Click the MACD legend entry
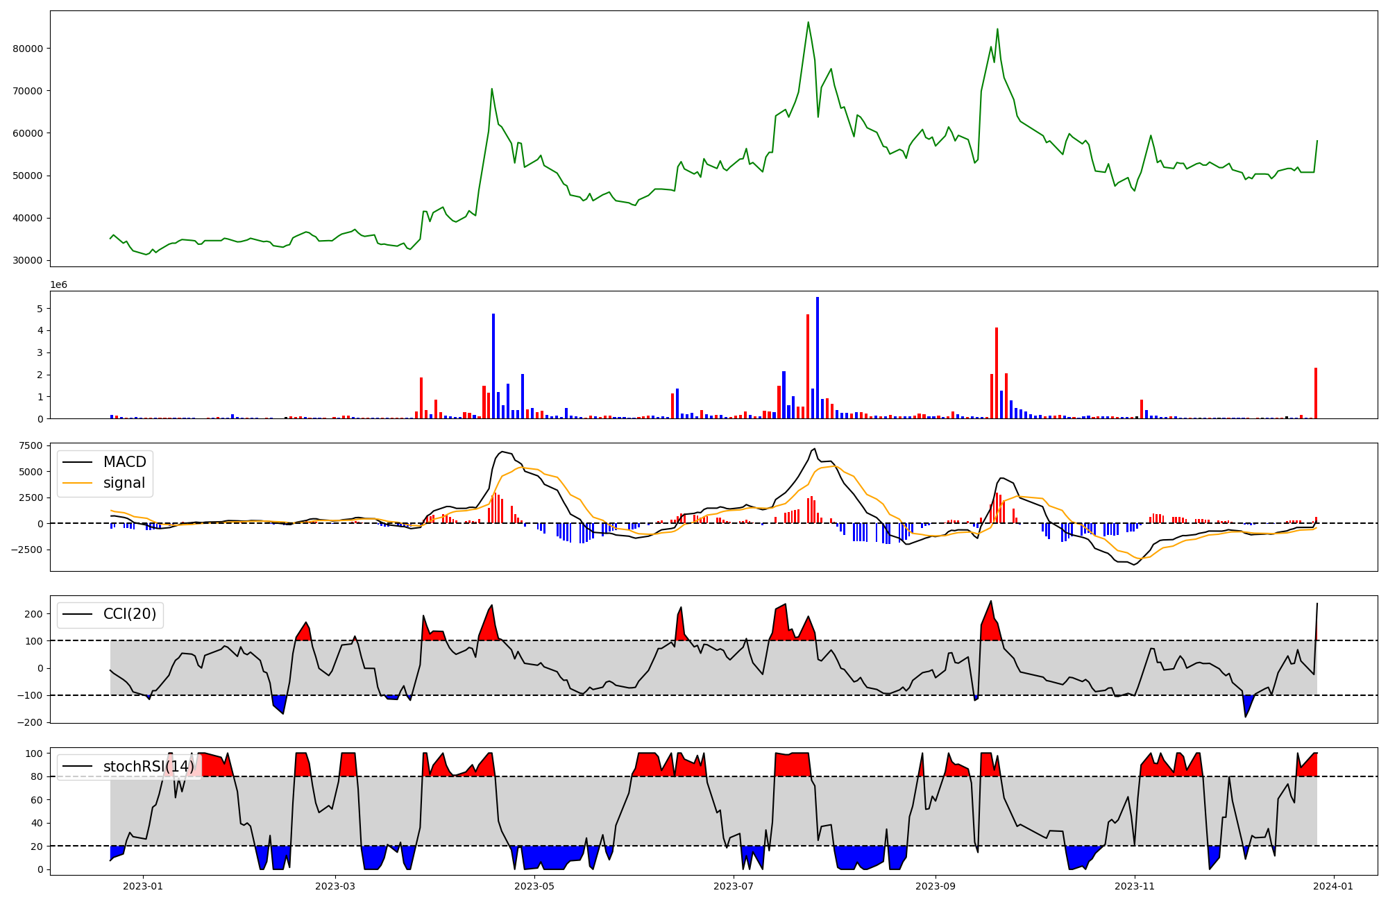This screenshot has height=902, width=1388. (x=124, y=462)
